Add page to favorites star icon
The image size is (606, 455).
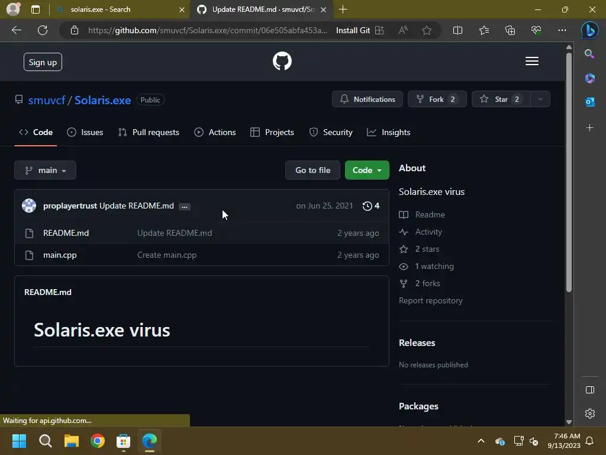click(427, 30)
